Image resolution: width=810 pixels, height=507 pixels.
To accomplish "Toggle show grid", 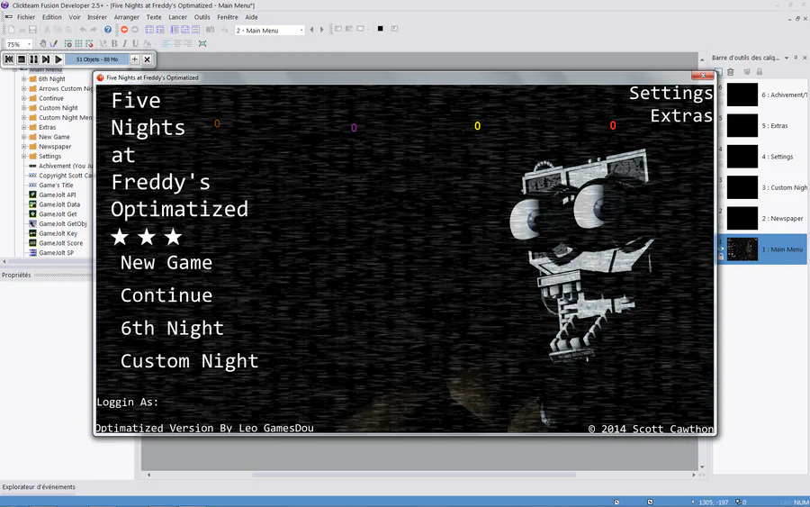I will tap(78, 43).
